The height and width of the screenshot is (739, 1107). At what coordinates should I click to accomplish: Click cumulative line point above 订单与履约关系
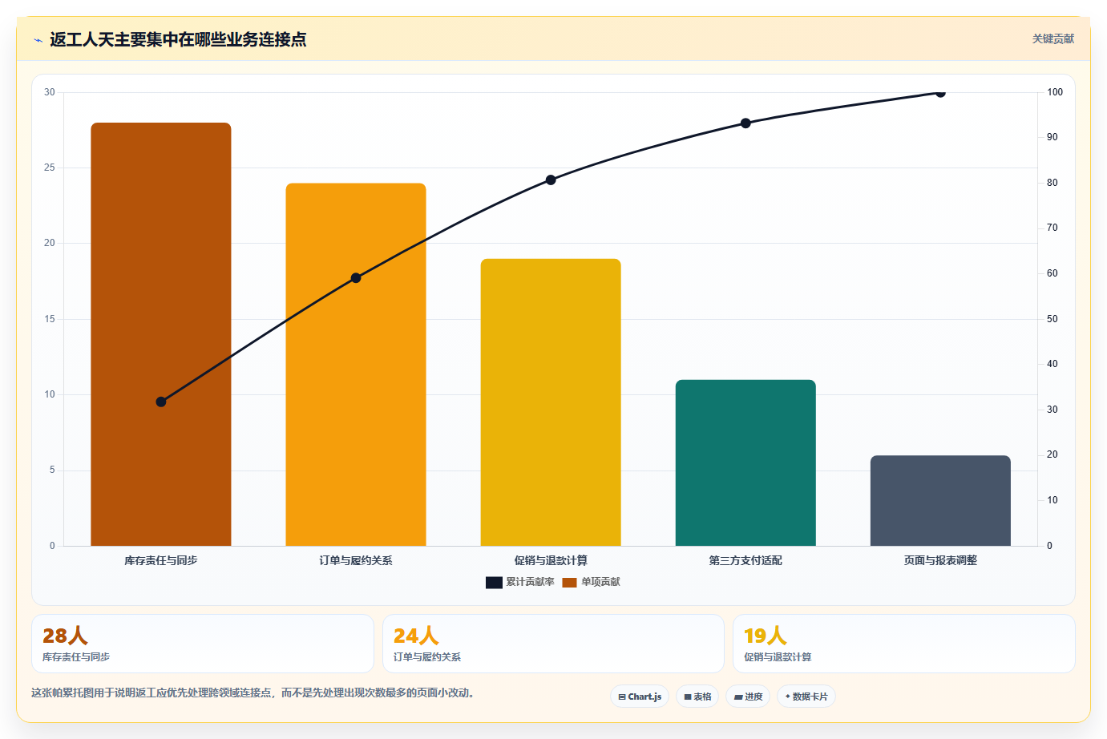356,278
